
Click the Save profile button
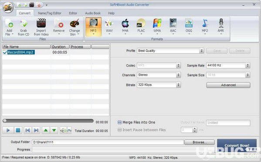coord(217,51)
